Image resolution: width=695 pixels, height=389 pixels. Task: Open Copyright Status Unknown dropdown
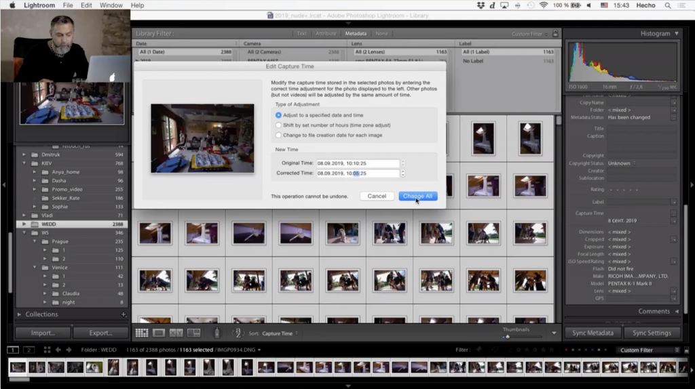pos(622,163)
